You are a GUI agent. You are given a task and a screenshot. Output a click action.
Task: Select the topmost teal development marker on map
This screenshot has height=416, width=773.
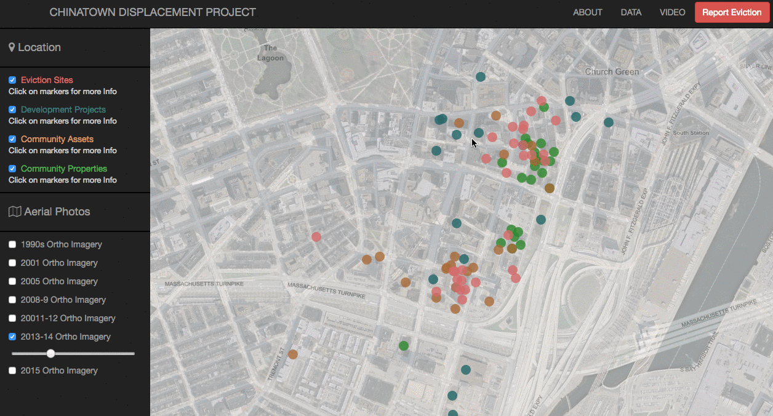tap(481, 77)
